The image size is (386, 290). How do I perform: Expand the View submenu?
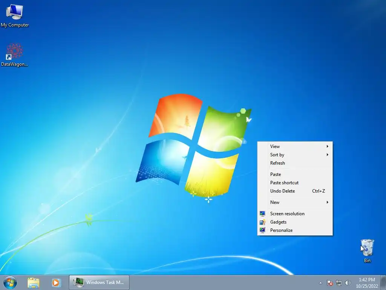[295, 147]
